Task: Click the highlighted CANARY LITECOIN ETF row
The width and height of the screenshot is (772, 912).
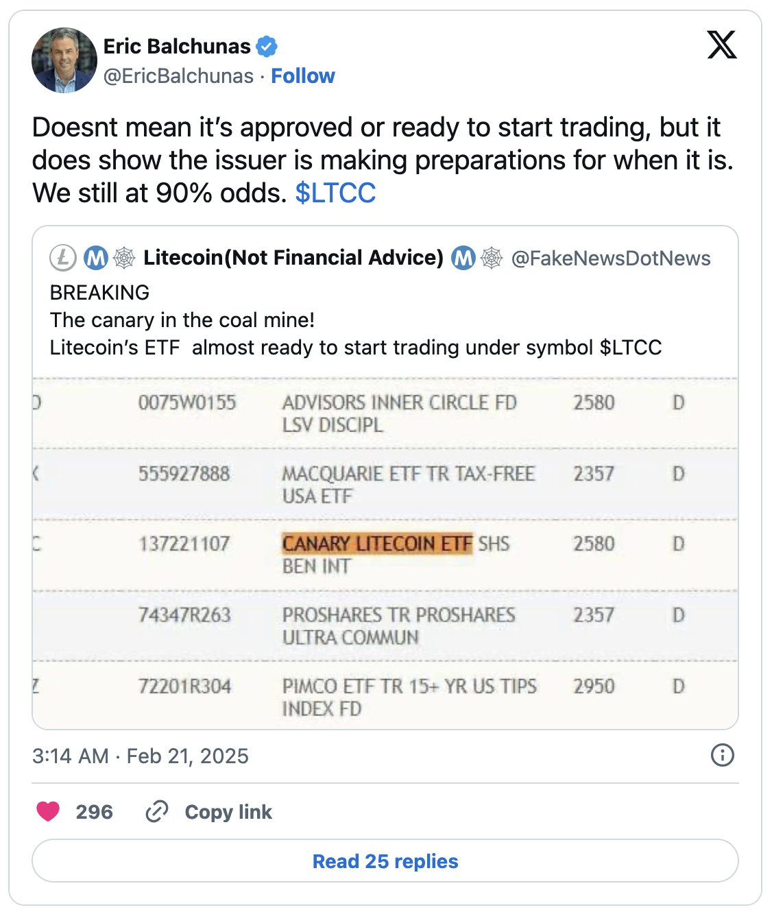Action: (376, 545)
